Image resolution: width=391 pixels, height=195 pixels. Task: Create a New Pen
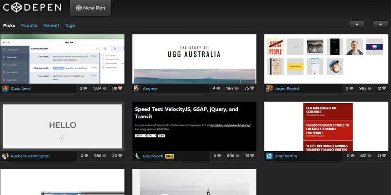[91, 8]
